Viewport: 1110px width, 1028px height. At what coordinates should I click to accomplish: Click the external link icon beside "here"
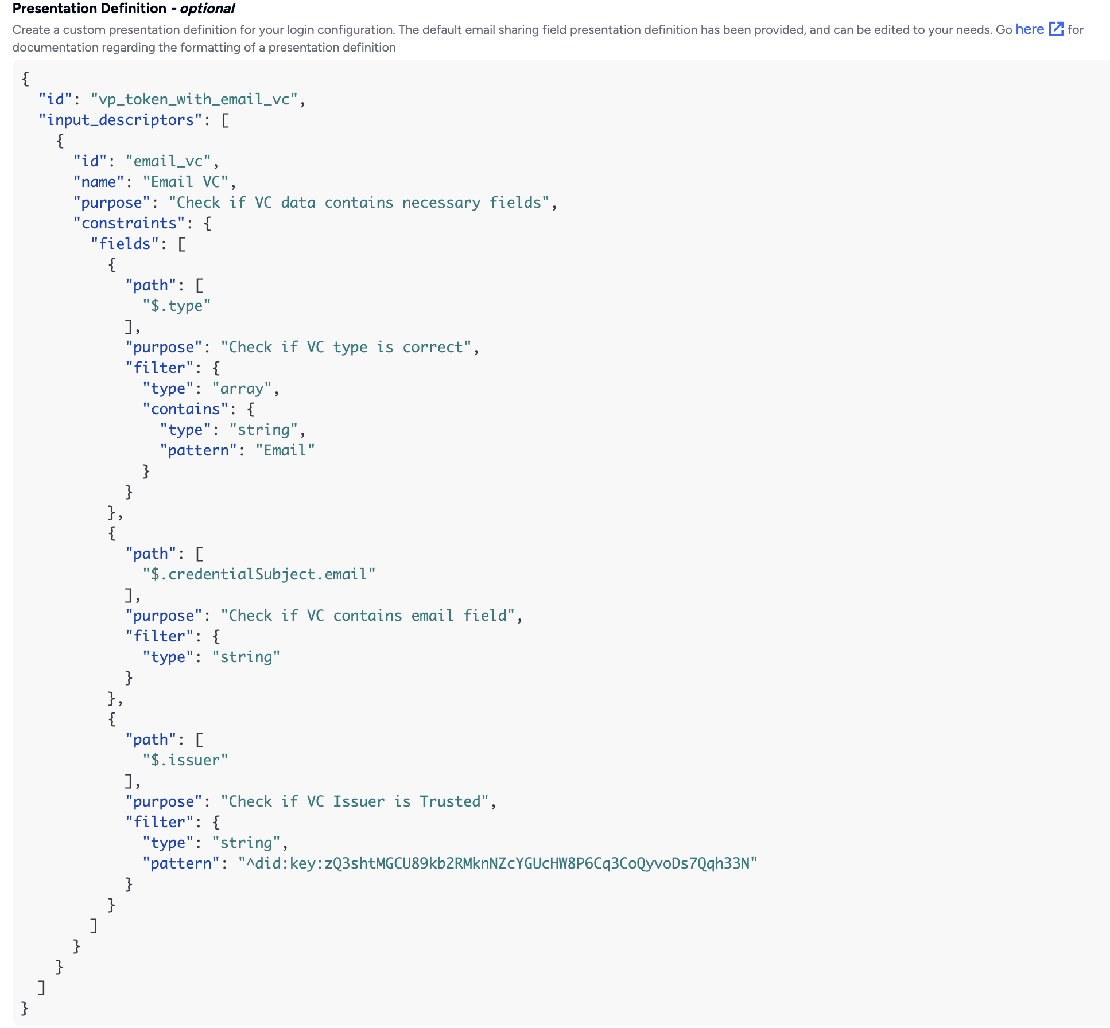click(1056, 29)
